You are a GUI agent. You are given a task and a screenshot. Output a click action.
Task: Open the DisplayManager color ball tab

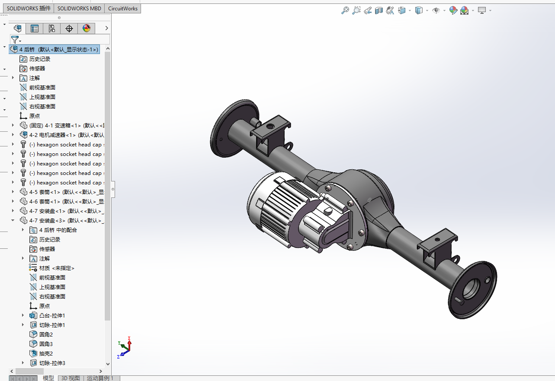(87, 29)
